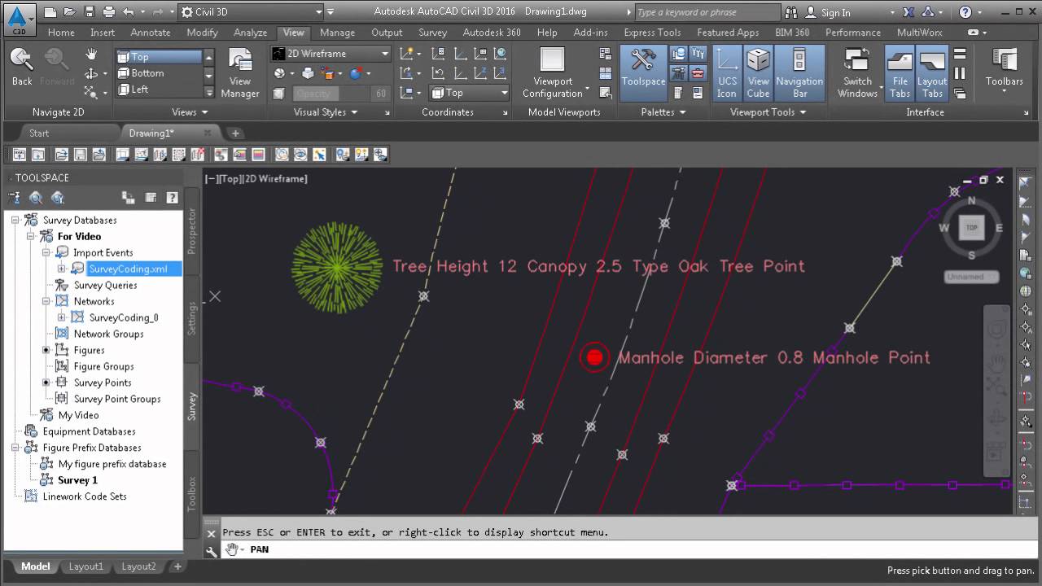Image resolution: width=1042 pixels, height=586 pixels.
Task: Click the Toolspace help question icon
Action: 172,197
